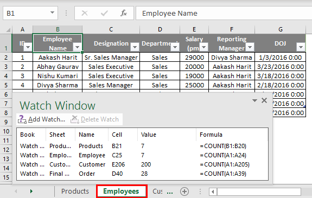Click the Delete Watch button

click(x=95, y=119)
